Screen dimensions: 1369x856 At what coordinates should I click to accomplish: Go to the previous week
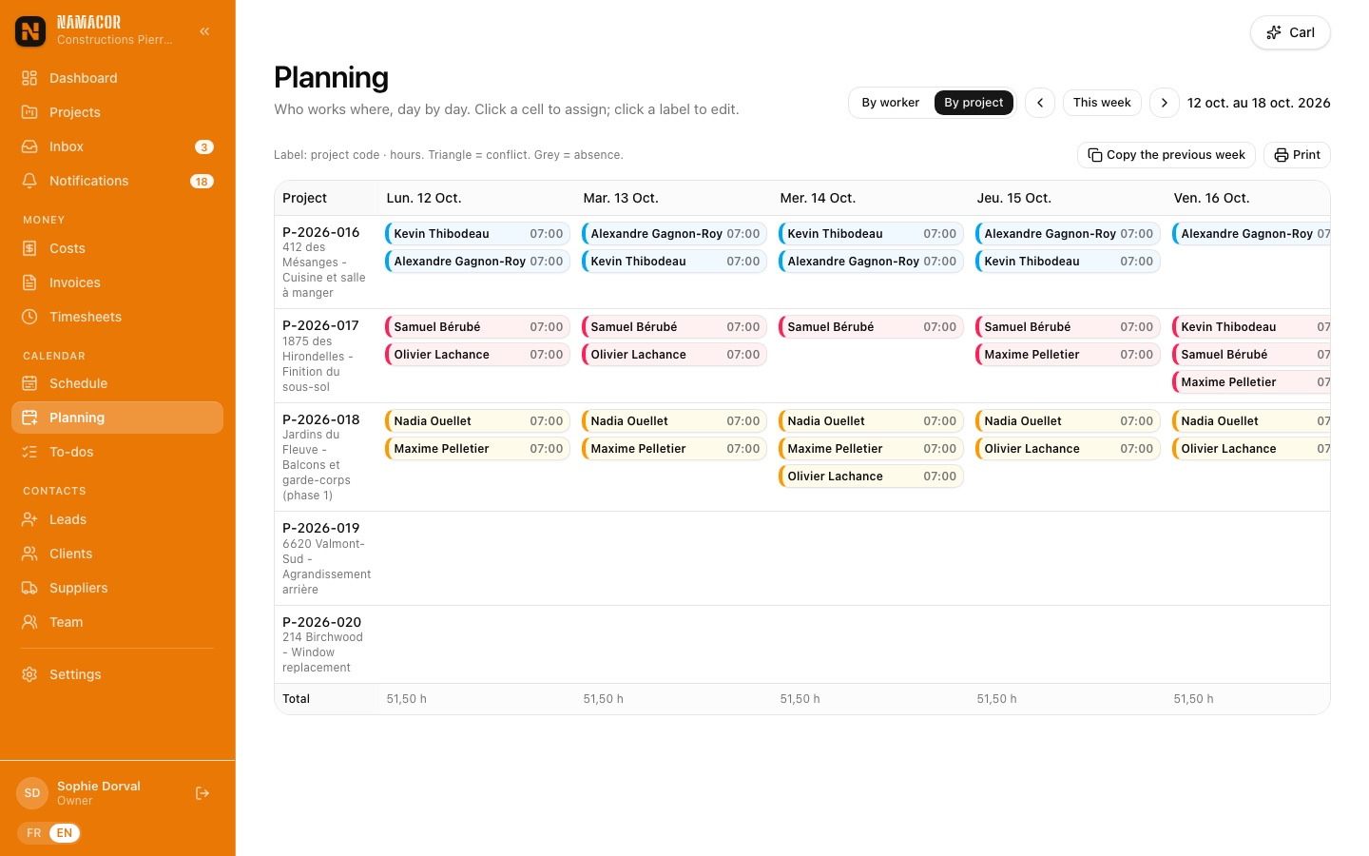1040,103
